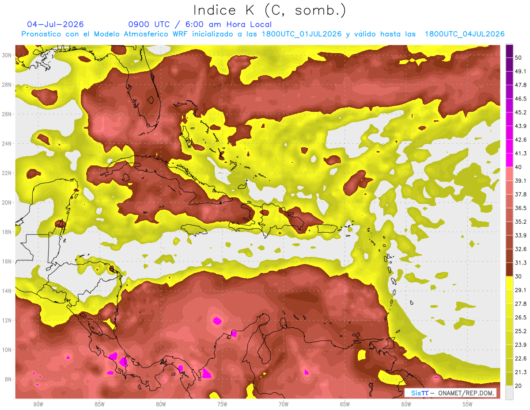This screenshot has height=410, width=530.
Task: Select the olive colorbar segment between 20 and 21.3
Action: coord(510,379)
